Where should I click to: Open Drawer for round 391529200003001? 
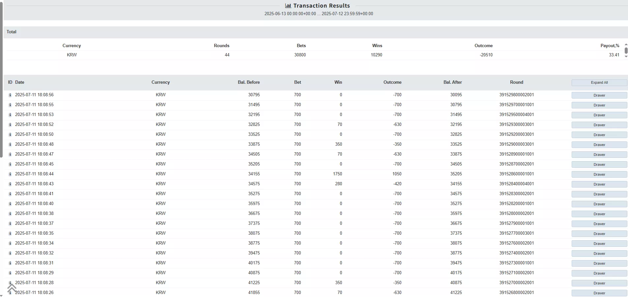point(599,135)
